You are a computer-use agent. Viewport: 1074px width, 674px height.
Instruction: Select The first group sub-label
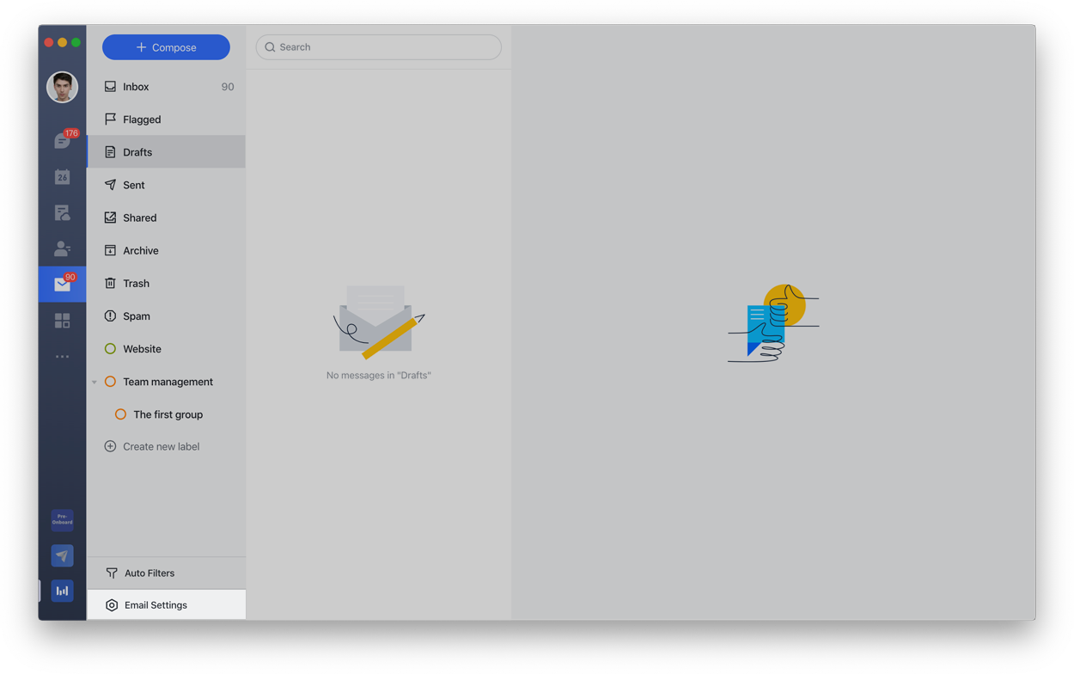pyautogui.click(x=166, y=414)
